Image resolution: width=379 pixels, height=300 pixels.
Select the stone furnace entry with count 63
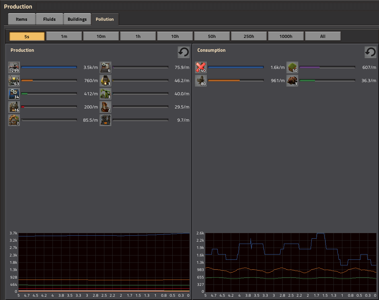pos(14,80)
